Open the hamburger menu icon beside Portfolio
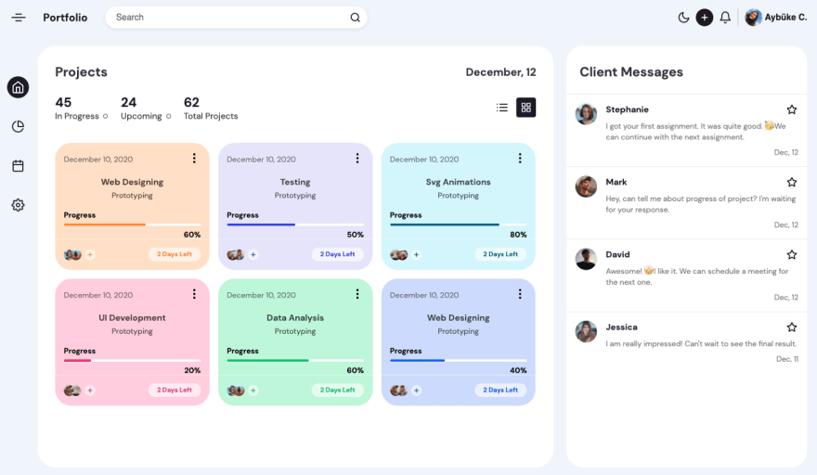 point(19,18)
